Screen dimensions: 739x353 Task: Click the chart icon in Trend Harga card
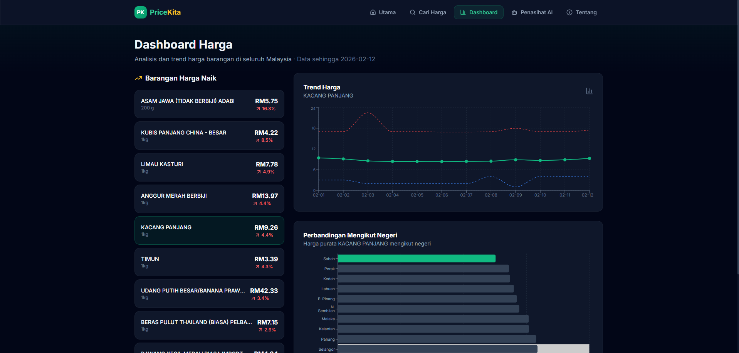pos(589,91)
